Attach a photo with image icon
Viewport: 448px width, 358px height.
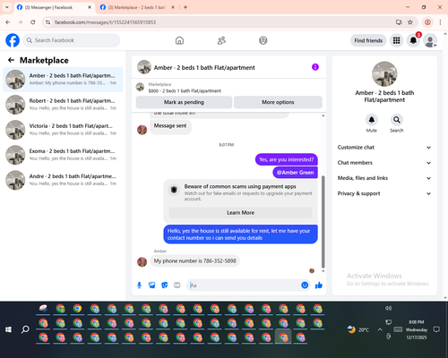click(x=152, y=286)
